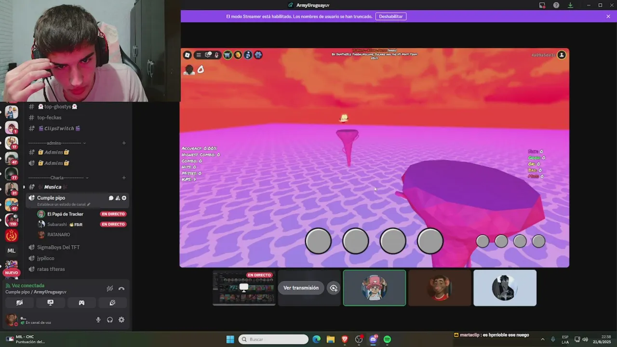Open Microsoft Edge from taskbar
This screenshot has height=347, width=617.
tap(316, 339)
